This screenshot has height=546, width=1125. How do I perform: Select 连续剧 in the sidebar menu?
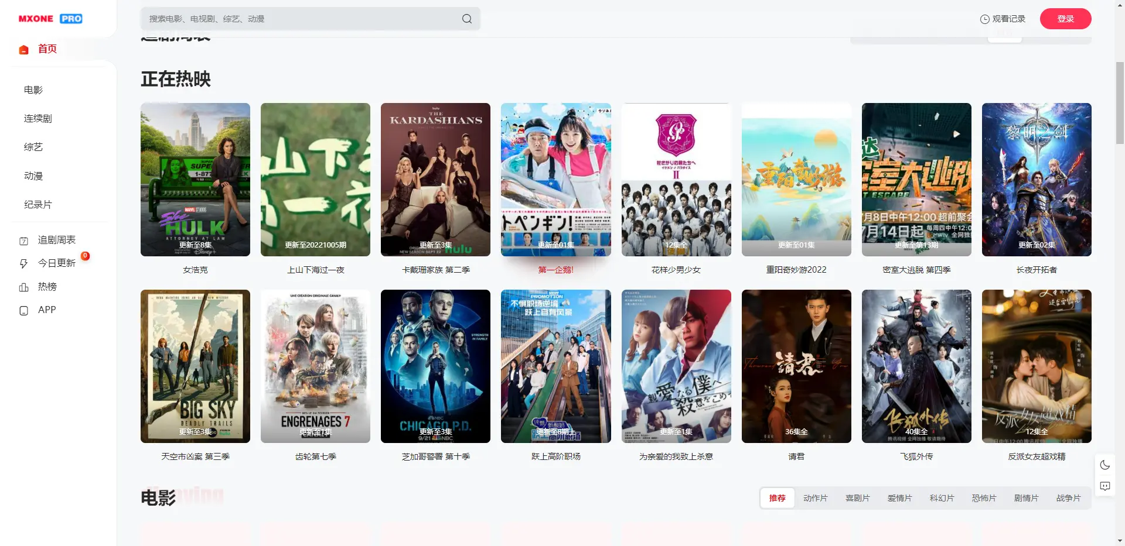coord(38,119)
